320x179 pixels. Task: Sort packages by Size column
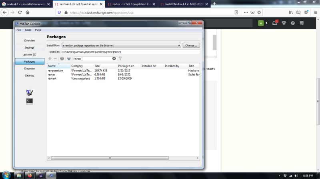pyautogui.click(x=106, y=66)
